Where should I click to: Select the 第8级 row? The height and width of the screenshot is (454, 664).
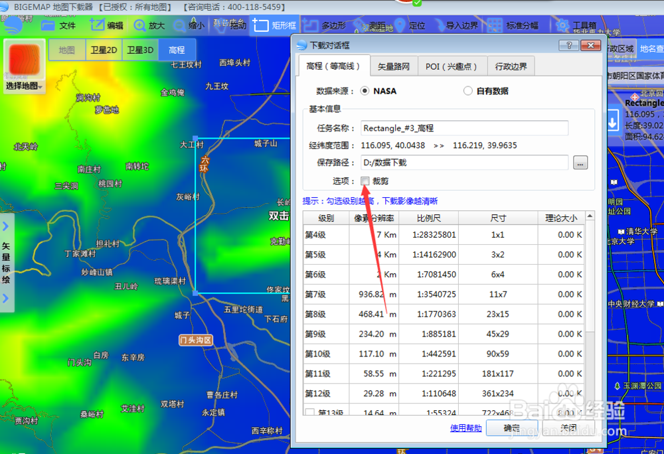coord(444,315)
